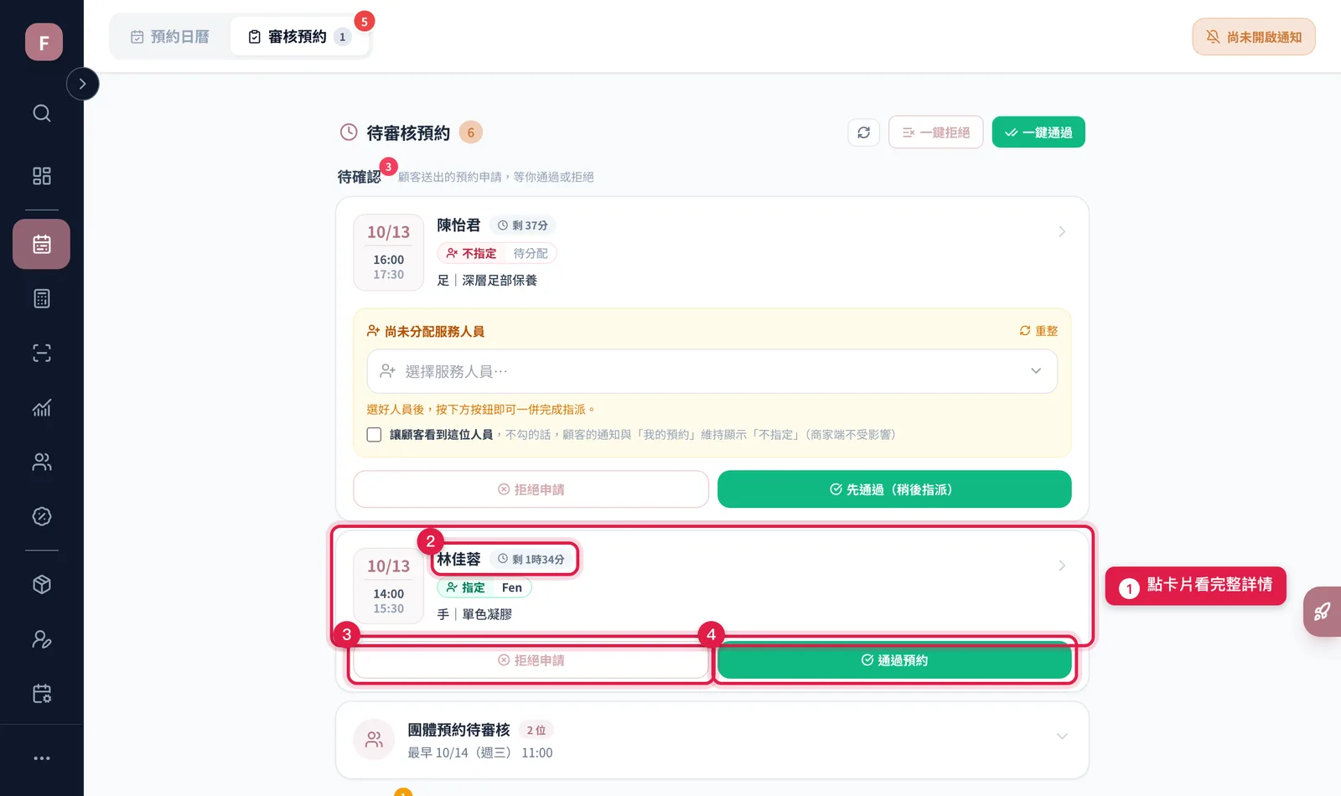
Task: Click the 指定 Fen tag
Action: (484, 587)
